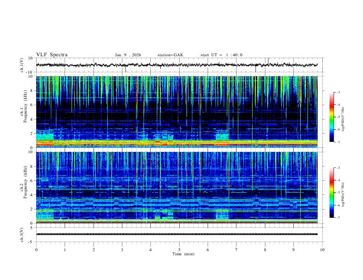Click the "VLF Spectra" plot title

coord(52,55)
